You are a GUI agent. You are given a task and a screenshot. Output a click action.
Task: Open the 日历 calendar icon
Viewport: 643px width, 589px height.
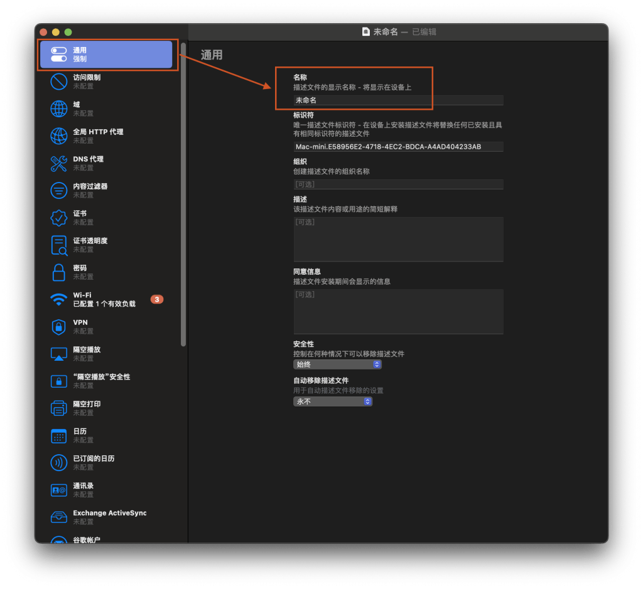(x=58, y=436)
